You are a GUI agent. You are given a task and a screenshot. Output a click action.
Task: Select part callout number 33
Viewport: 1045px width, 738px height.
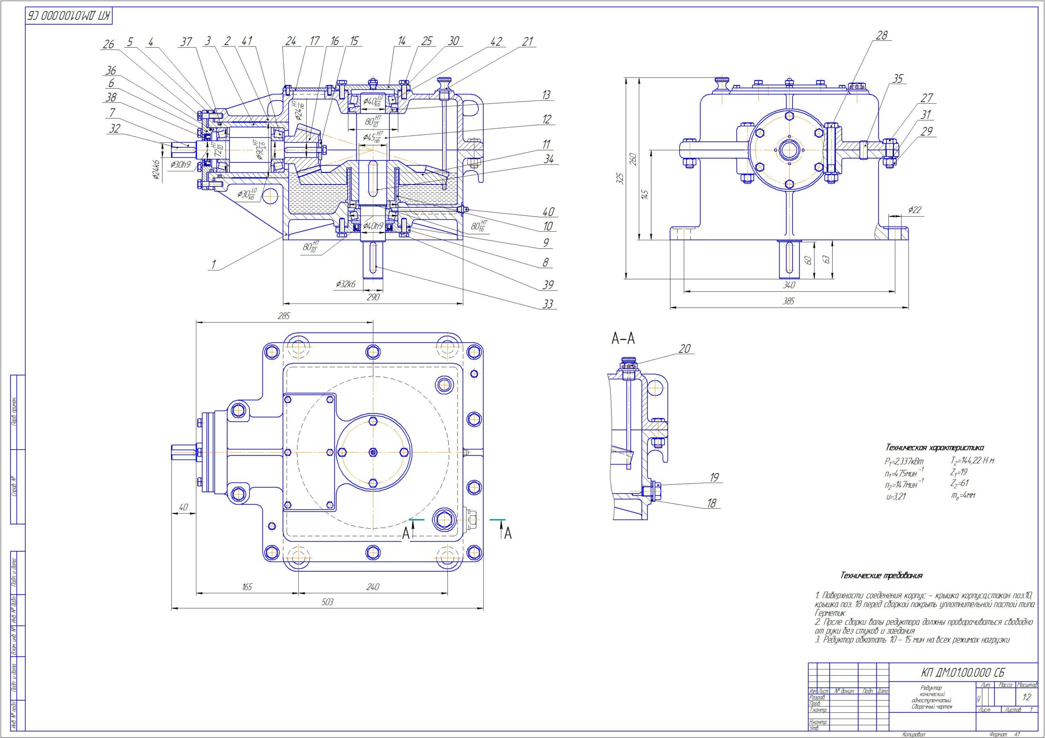click(548, 304)
